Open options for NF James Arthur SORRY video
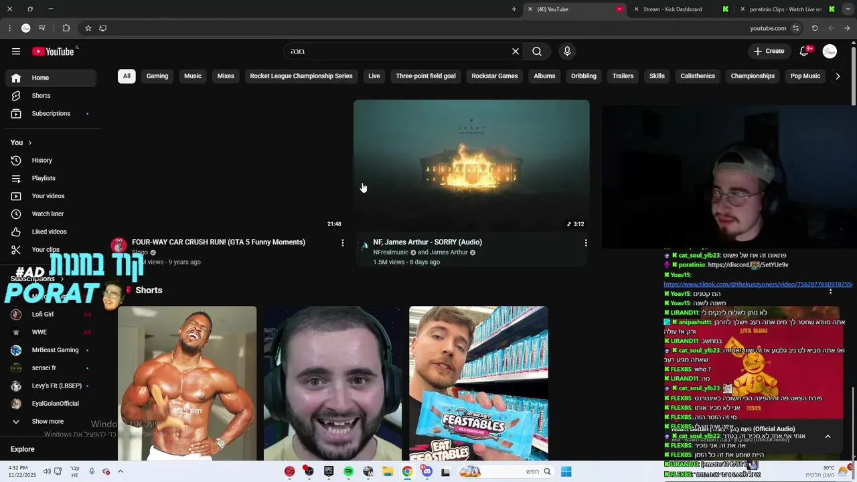857x482 pixels. click(x=586, y=243)
